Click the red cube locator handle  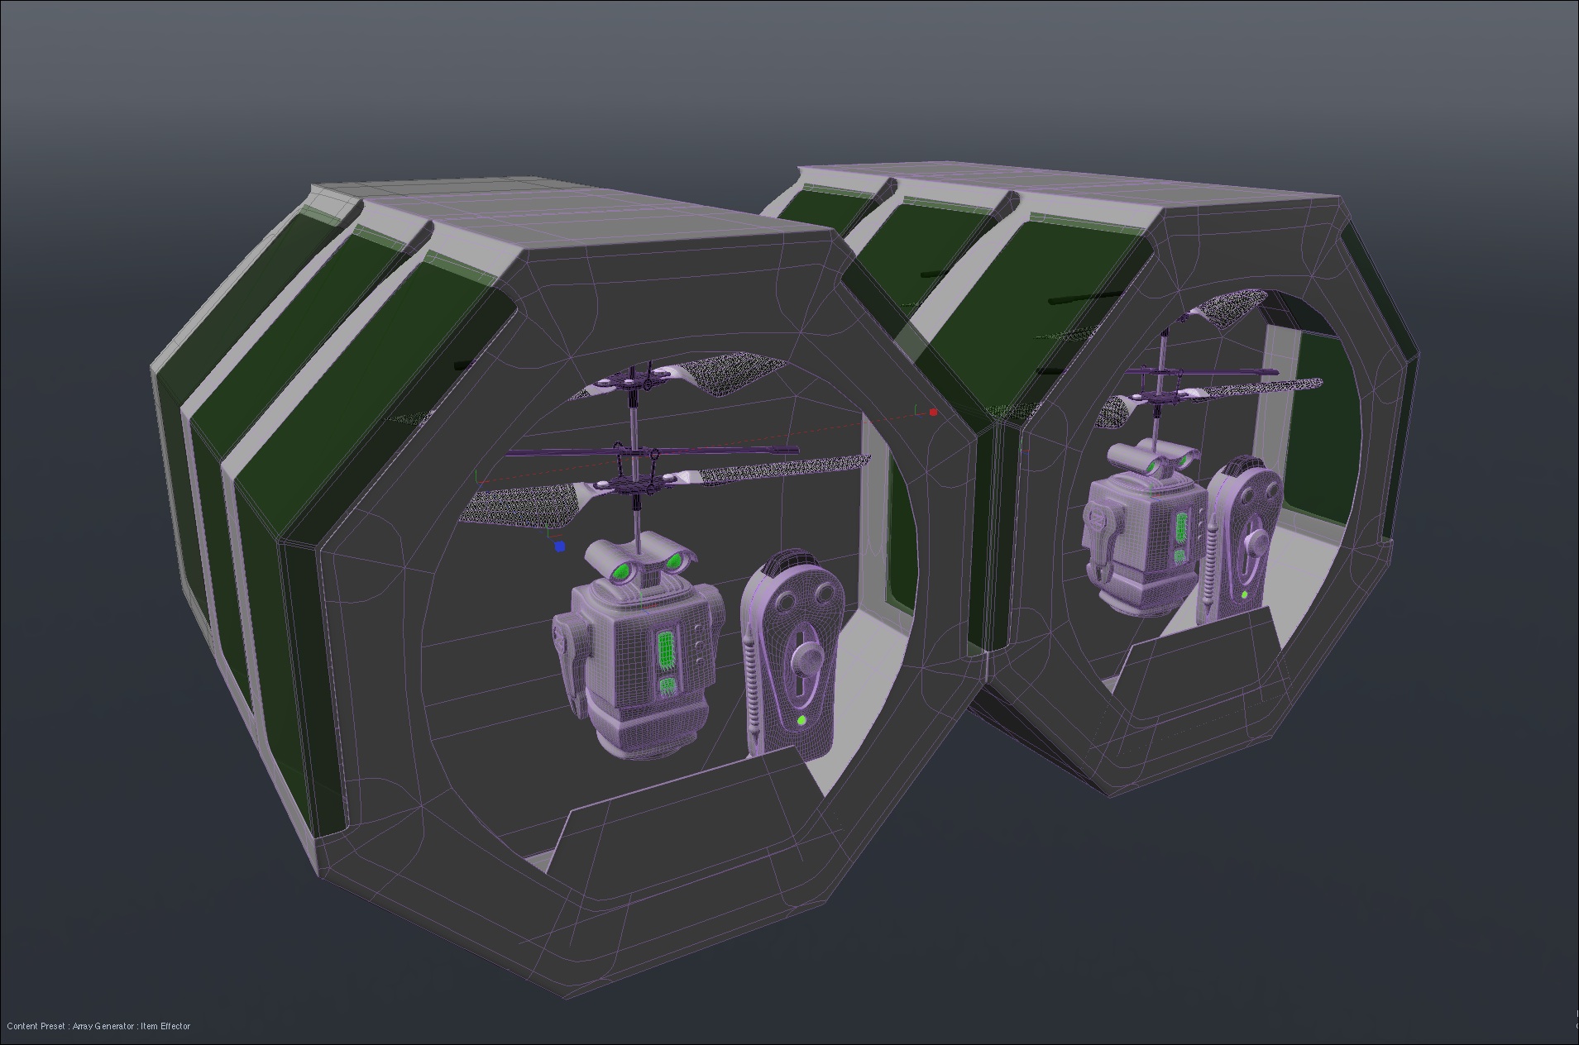(x=934, y=412)
